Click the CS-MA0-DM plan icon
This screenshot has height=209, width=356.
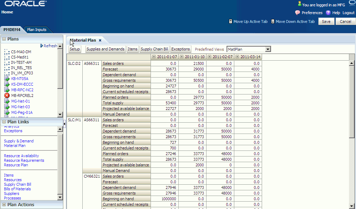[7, 52]
